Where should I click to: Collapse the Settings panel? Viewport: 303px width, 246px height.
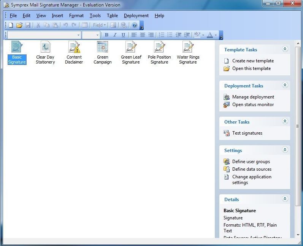(285, 149)
